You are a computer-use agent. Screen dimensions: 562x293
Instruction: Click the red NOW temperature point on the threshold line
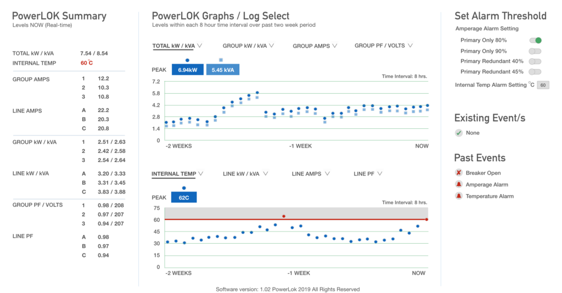[426, 219]
